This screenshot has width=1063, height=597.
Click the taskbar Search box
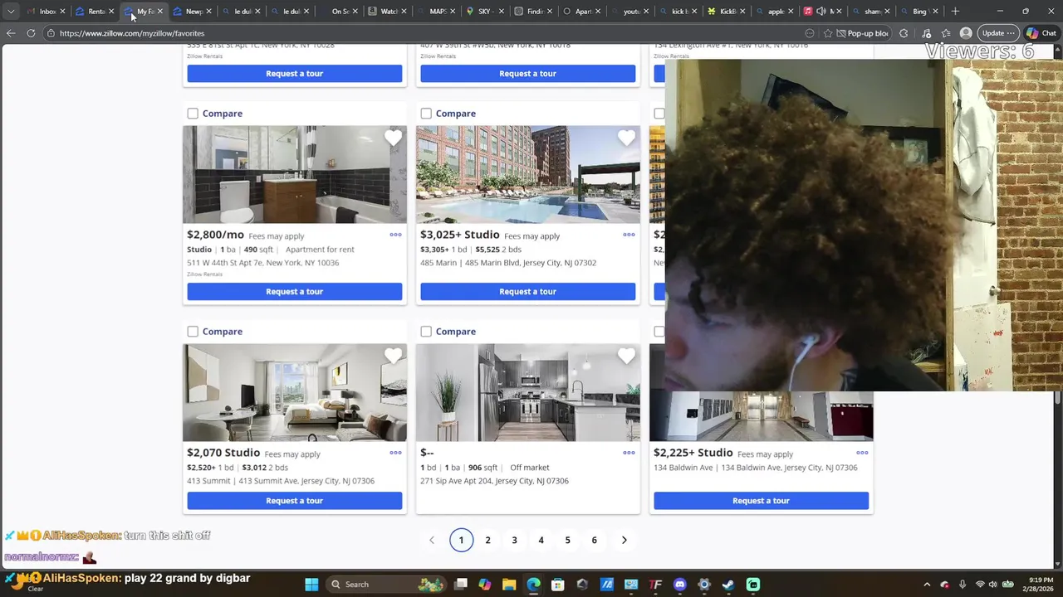coord(388,585)
